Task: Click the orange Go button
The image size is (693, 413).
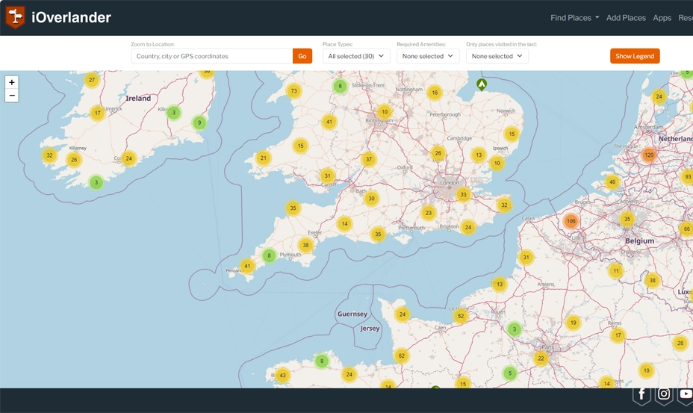Action: click(x=302, y=56)
